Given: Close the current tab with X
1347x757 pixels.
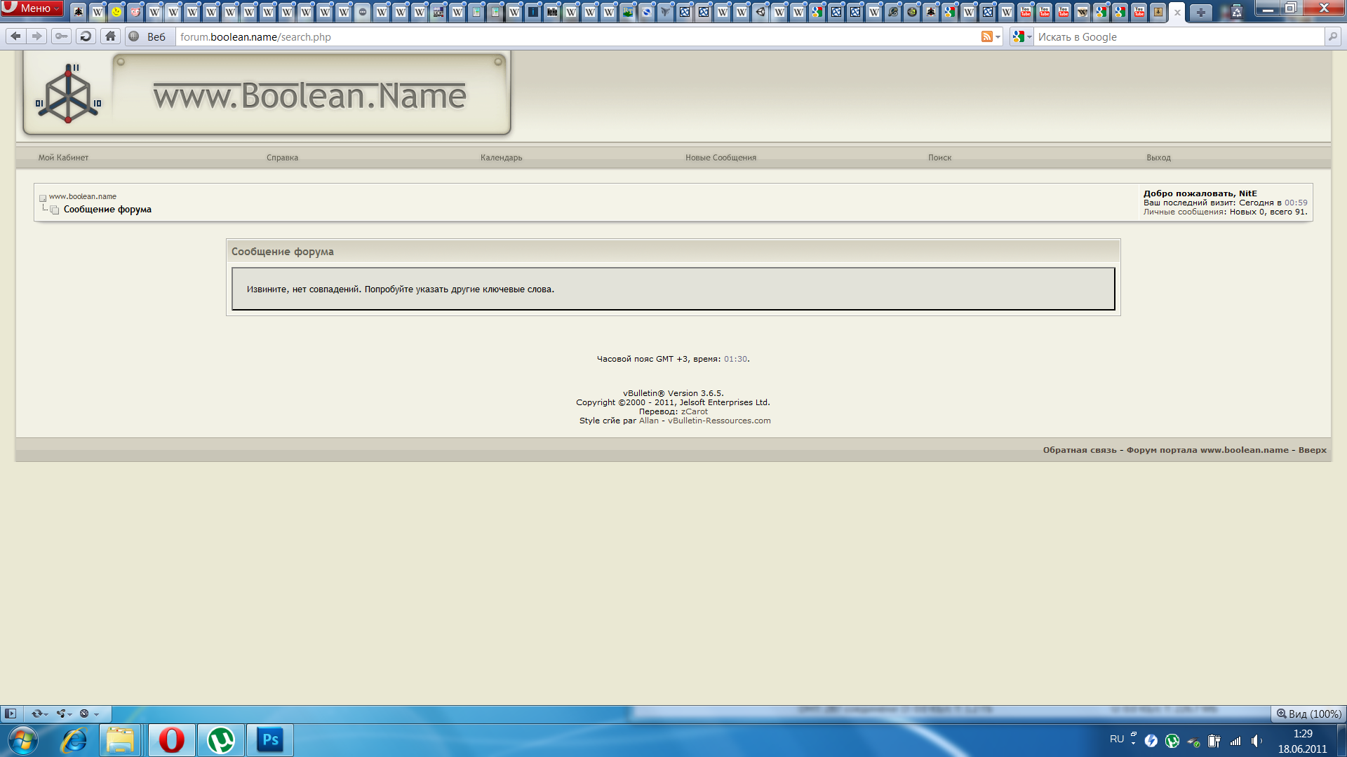Looking at the screenshot, I should pyautogui.click(x=1177, y=12).
